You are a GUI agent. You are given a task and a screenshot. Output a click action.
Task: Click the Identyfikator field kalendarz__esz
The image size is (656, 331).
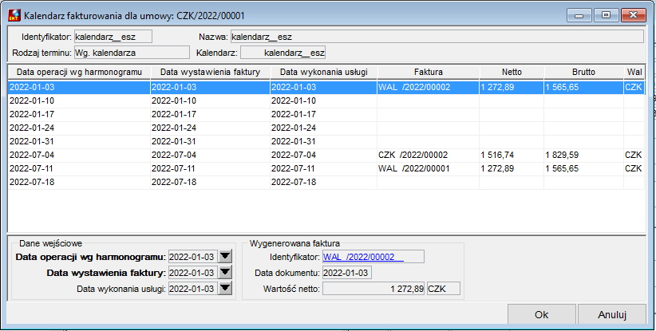click(x=113, y=37)
